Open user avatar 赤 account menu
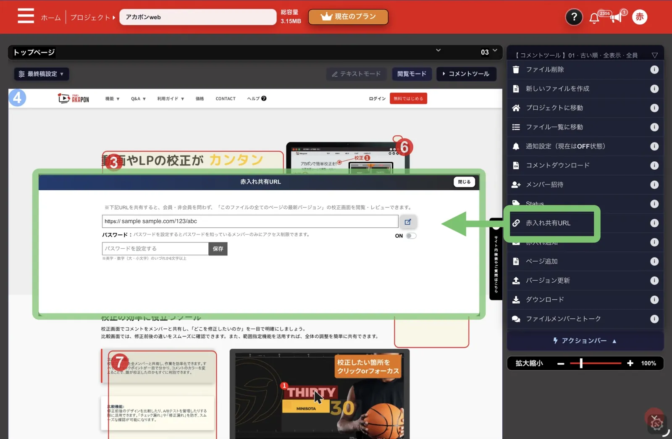This screenshot has width=672, height=439. coord(639,17)
